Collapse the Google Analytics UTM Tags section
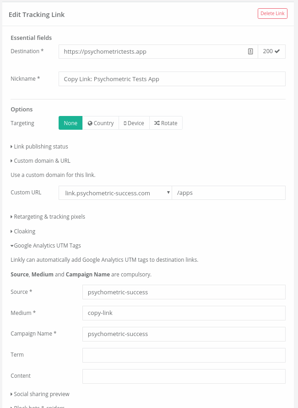The height and width of the screenshot is (408, 298). click(x=47, y=246)
